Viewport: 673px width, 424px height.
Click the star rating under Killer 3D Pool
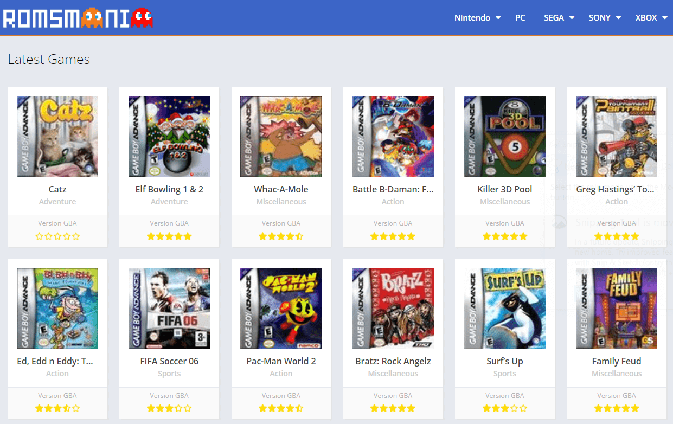[x=505, y=236]
